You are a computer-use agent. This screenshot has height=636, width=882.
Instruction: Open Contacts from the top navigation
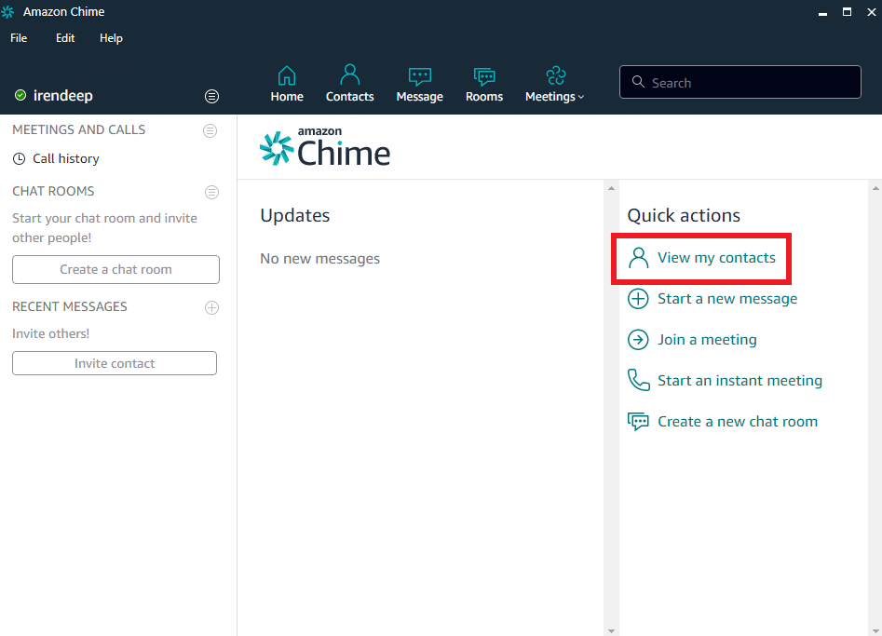tap(350, 85)
